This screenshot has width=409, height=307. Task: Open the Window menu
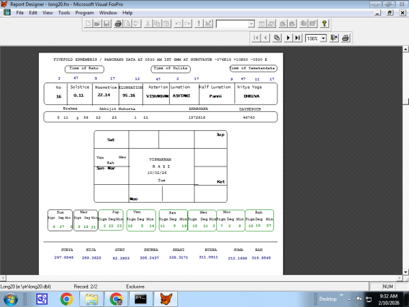[x=108, y=12]
